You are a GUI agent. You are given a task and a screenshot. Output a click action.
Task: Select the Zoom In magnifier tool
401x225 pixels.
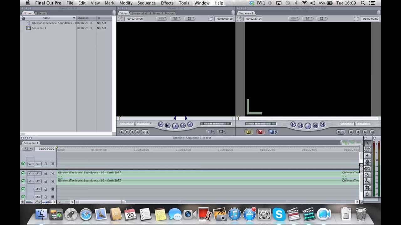point(367,181)
